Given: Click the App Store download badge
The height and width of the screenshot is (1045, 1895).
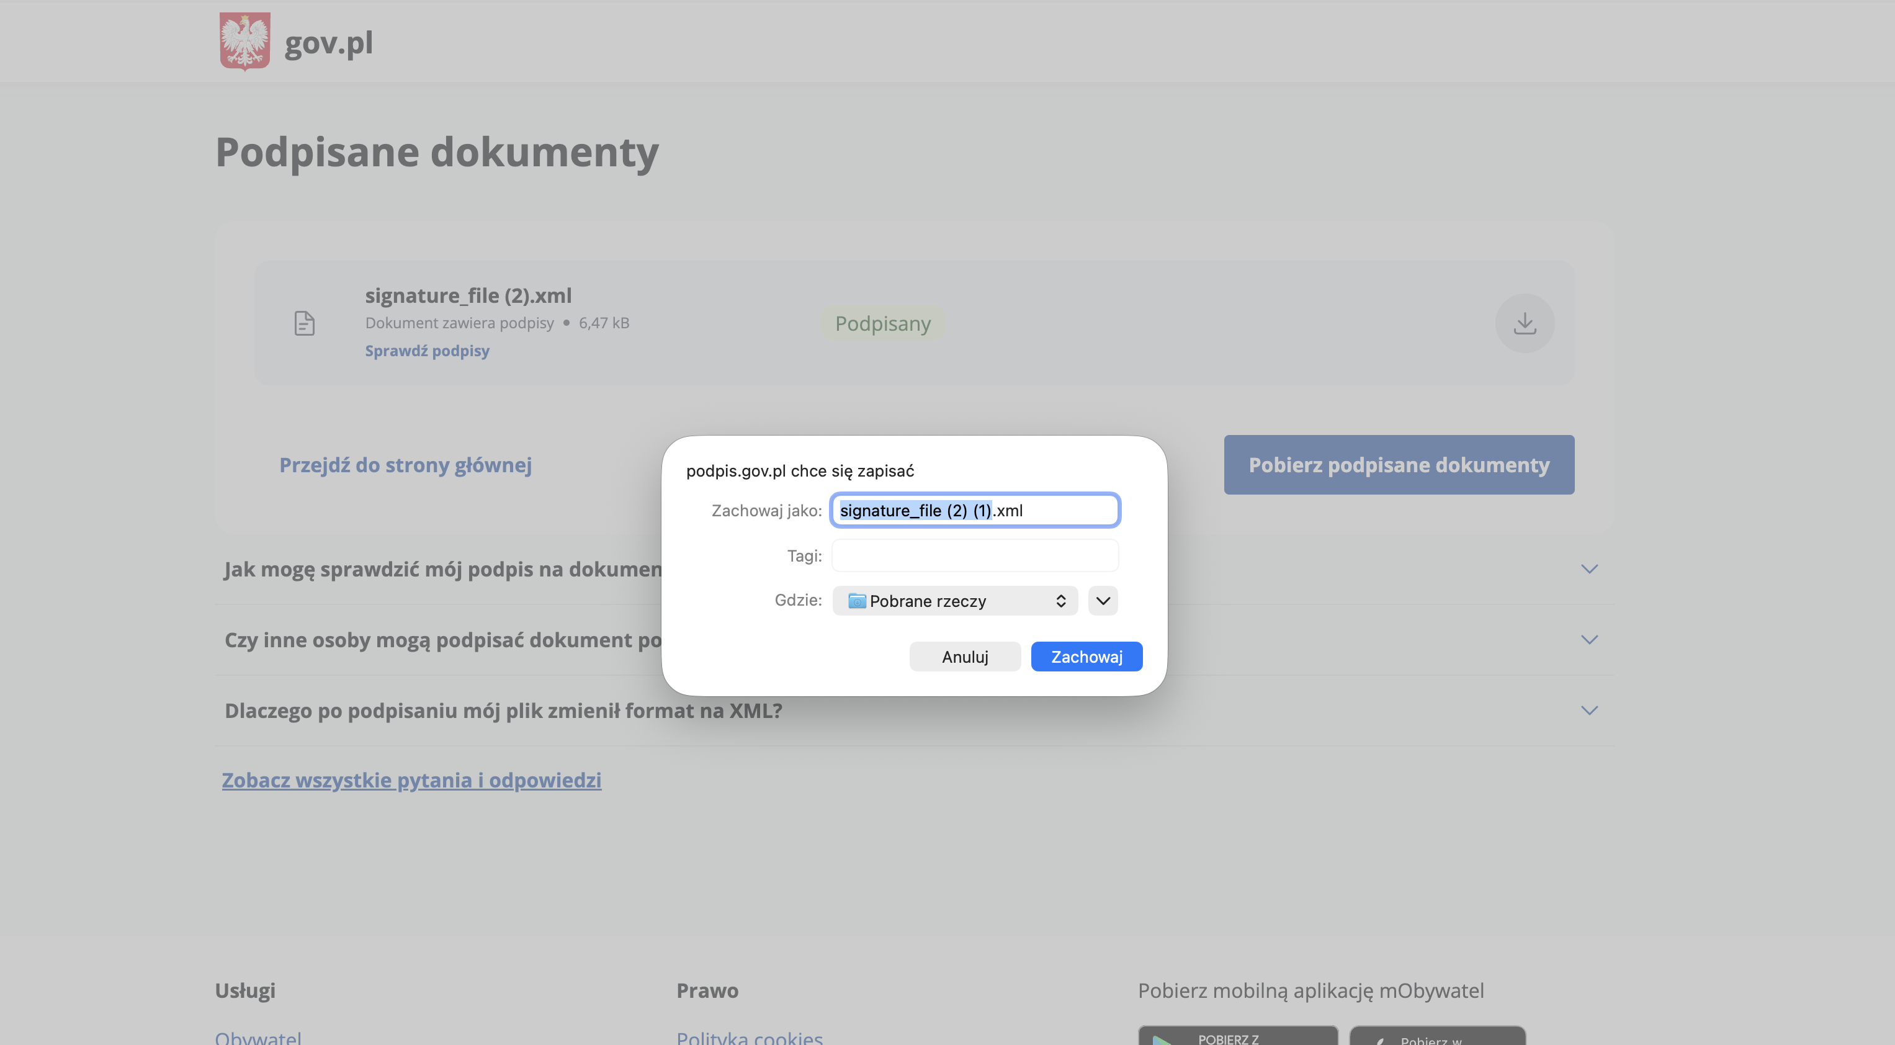Looking at the screenshot, I should [1438, 1036].
